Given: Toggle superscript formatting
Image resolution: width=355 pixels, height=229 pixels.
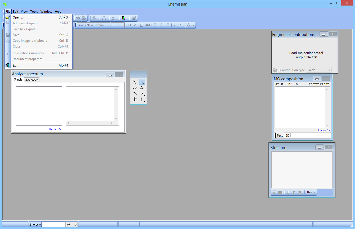Looking at the screenshot, I should 175,25.
